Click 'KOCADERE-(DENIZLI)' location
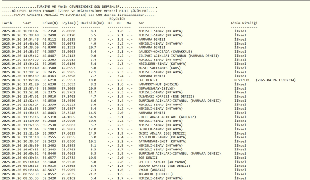Viewport: 310px width, 180px height. (x=155, y=174)
